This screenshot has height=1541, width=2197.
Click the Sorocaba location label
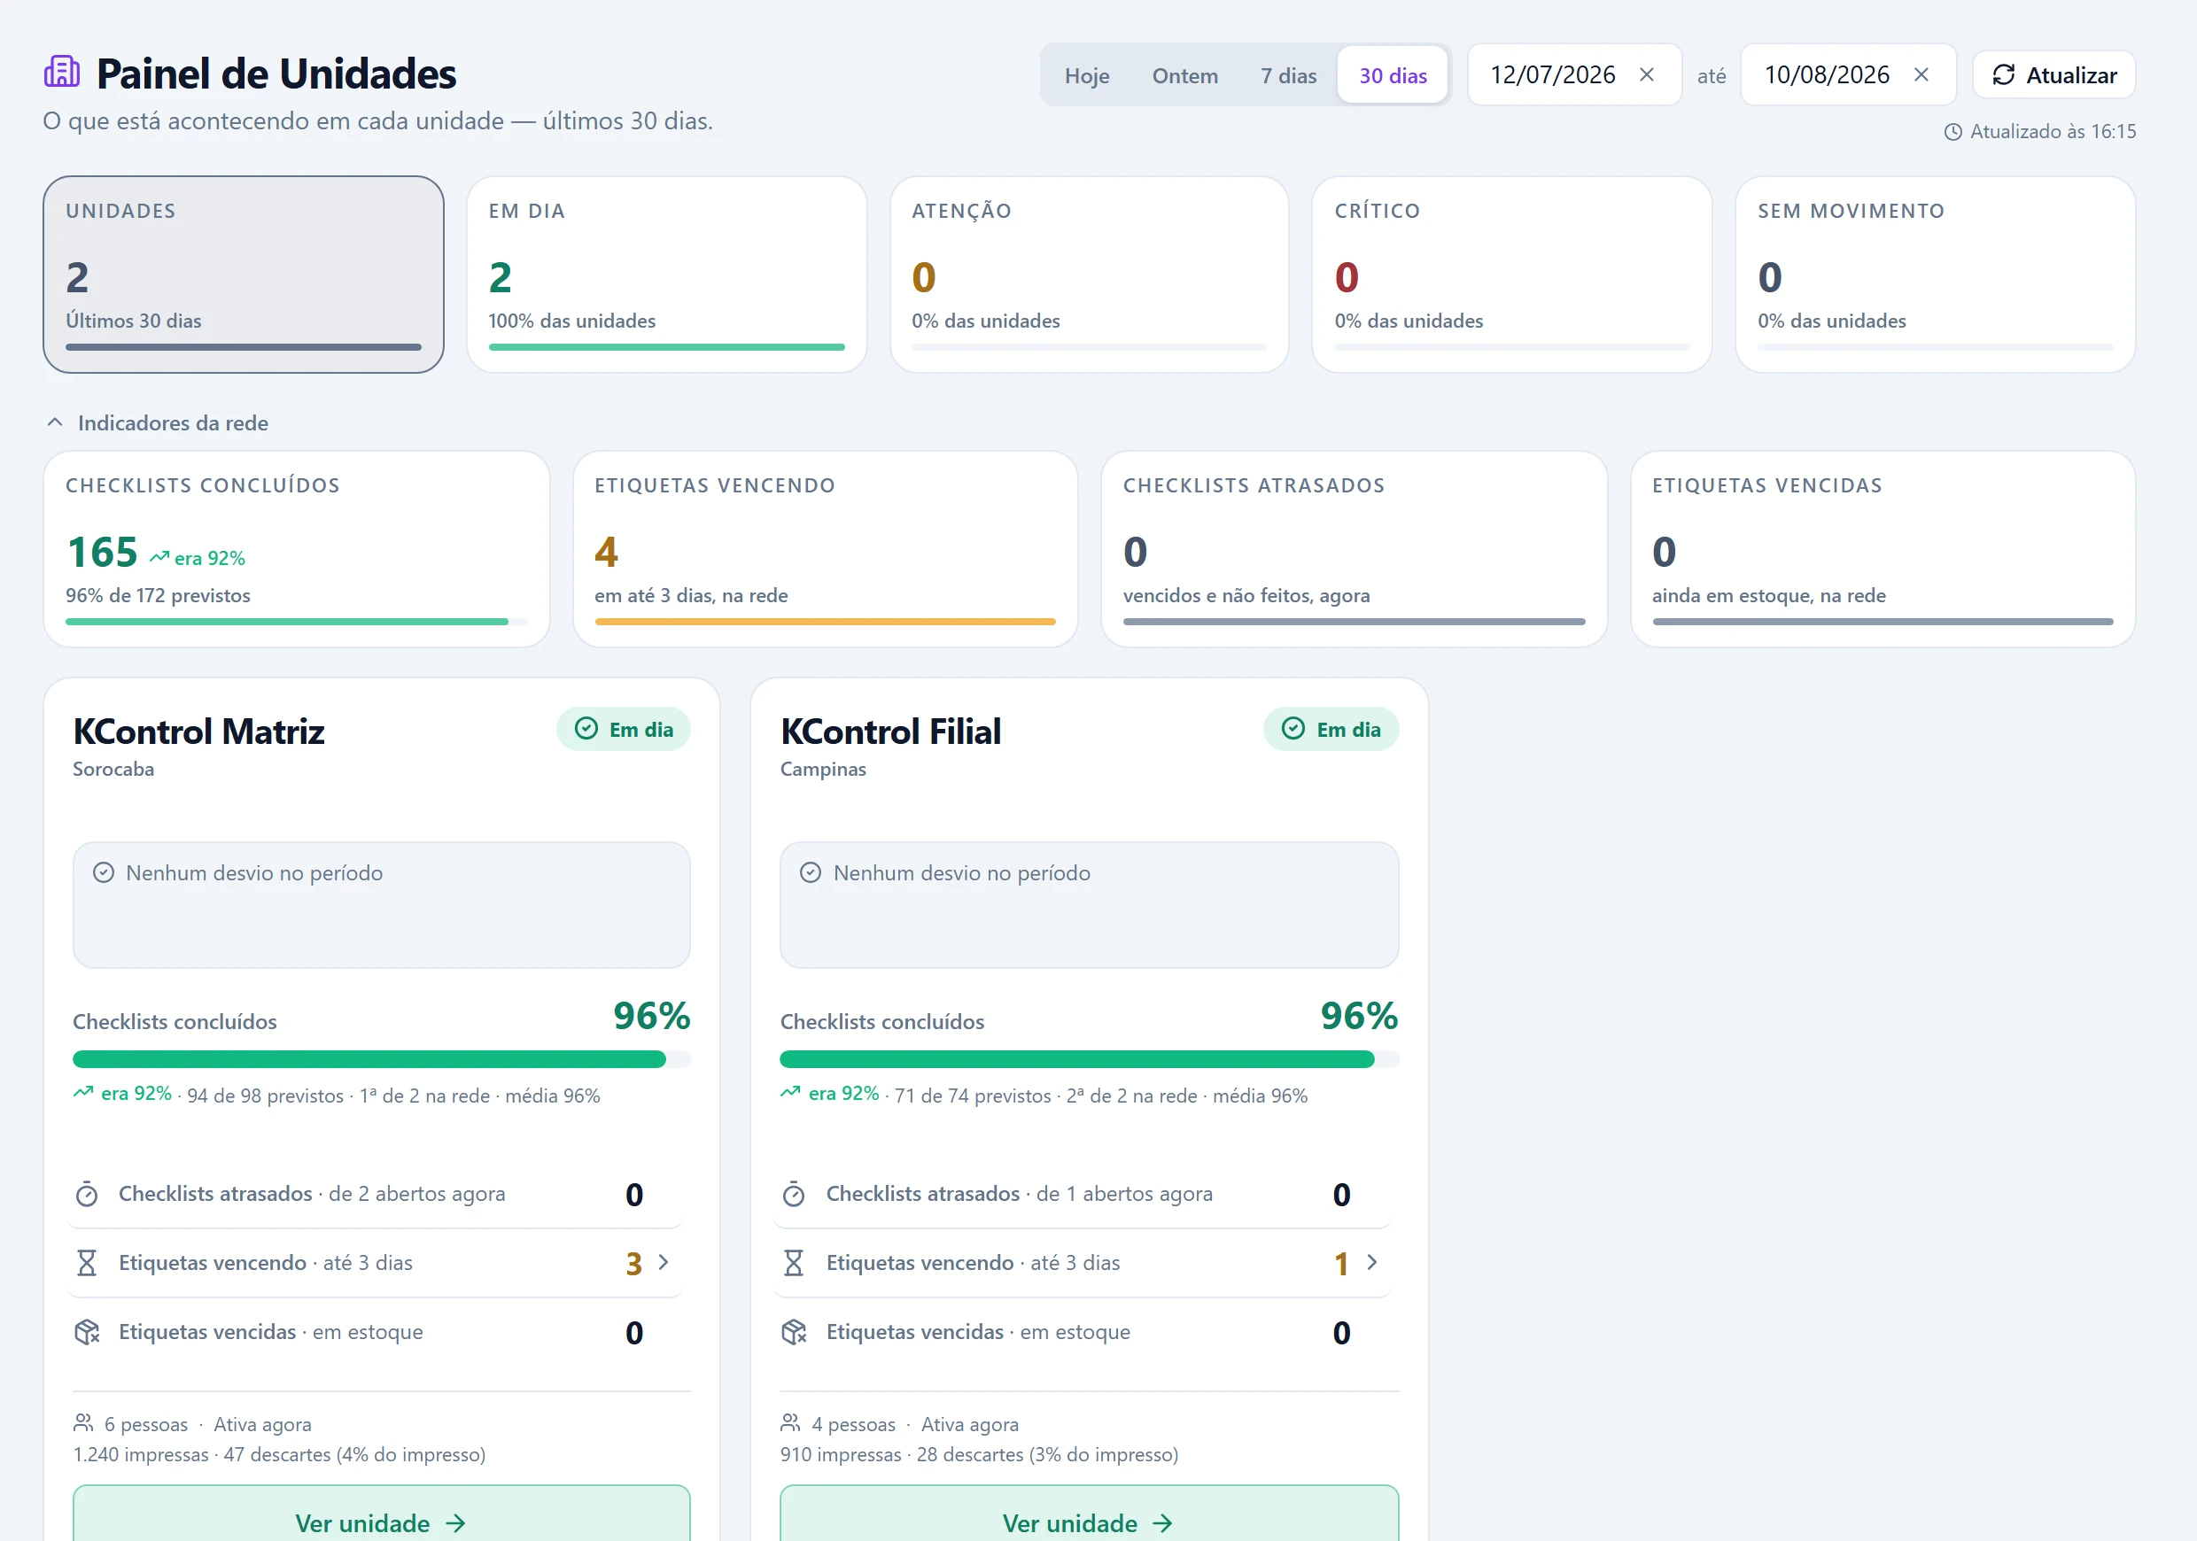113,769
